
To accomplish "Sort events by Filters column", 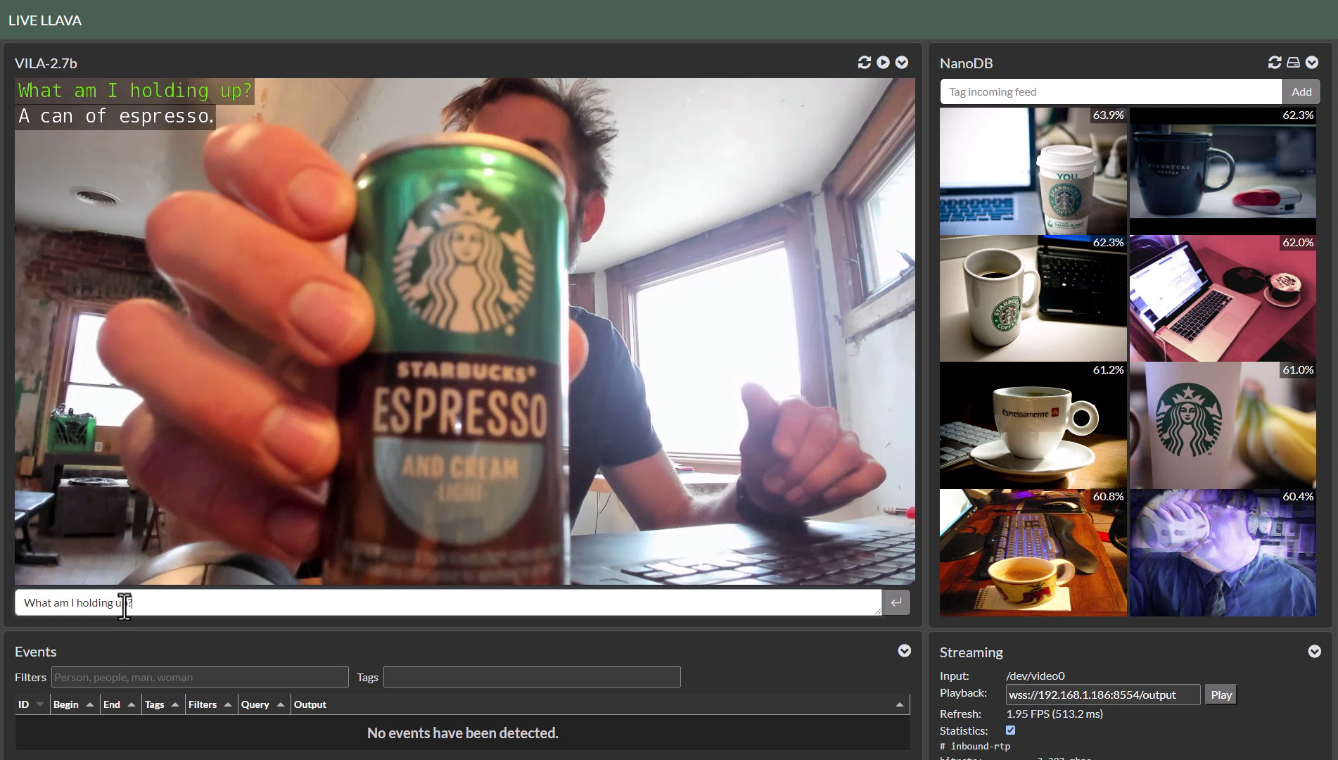I will click(x=210, y=704).
